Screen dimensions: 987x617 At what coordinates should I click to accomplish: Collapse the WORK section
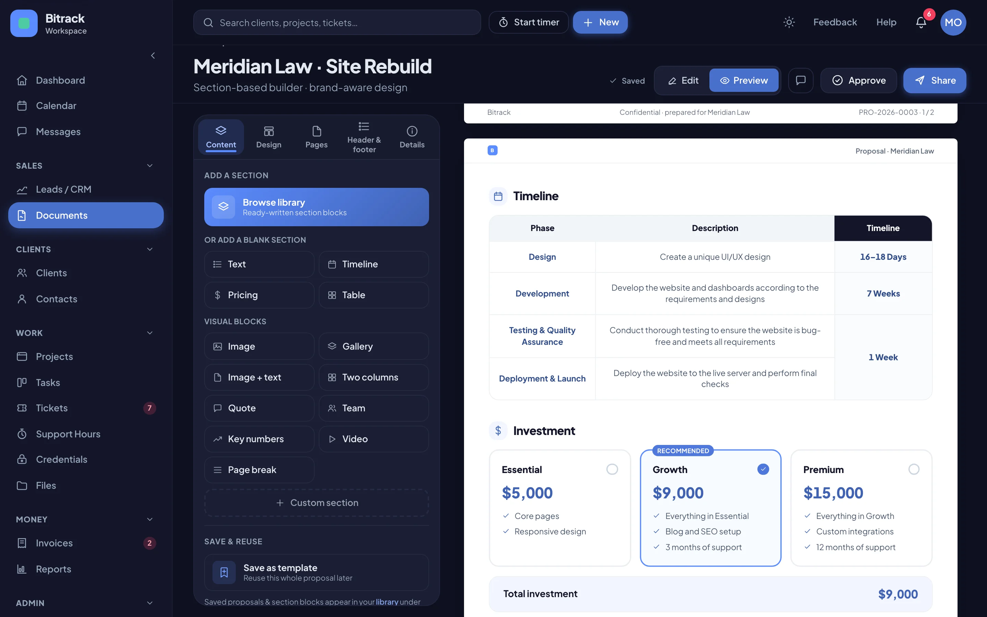coord(150,333)
